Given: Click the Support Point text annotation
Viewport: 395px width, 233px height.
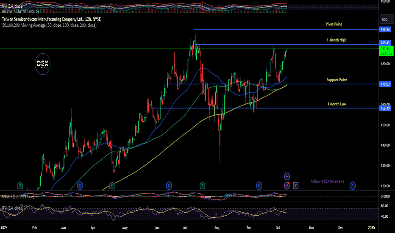Looking at the screenshot, I should (x=337, y=80).
